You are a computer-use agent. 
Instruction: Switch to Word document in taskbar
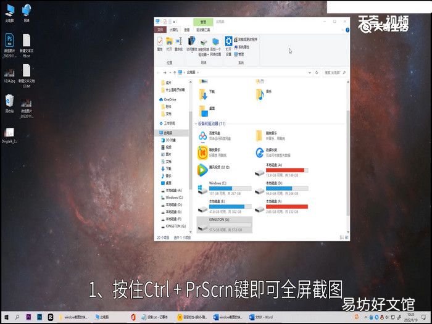click(x=261, y=317)
